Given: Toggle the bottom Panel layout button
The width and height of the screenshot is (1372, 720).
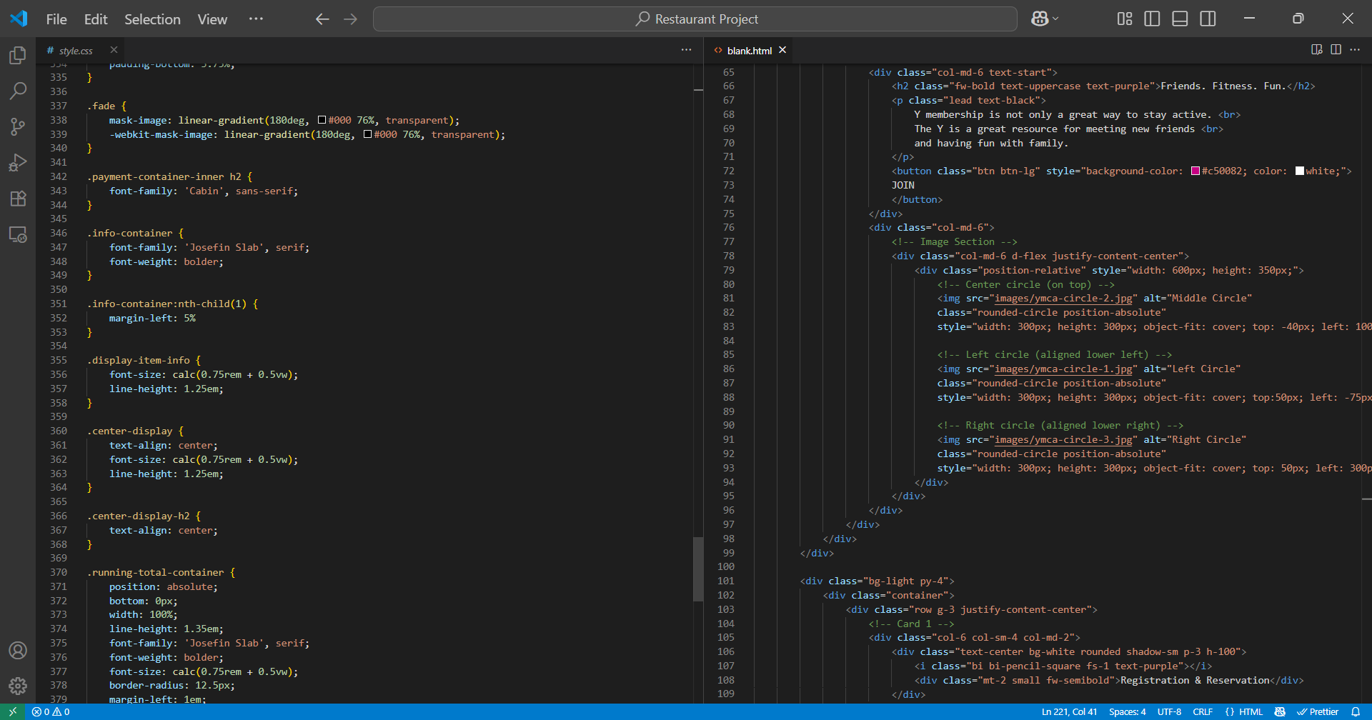Looking at the screenshot, I should click(x=1180, y=19).
